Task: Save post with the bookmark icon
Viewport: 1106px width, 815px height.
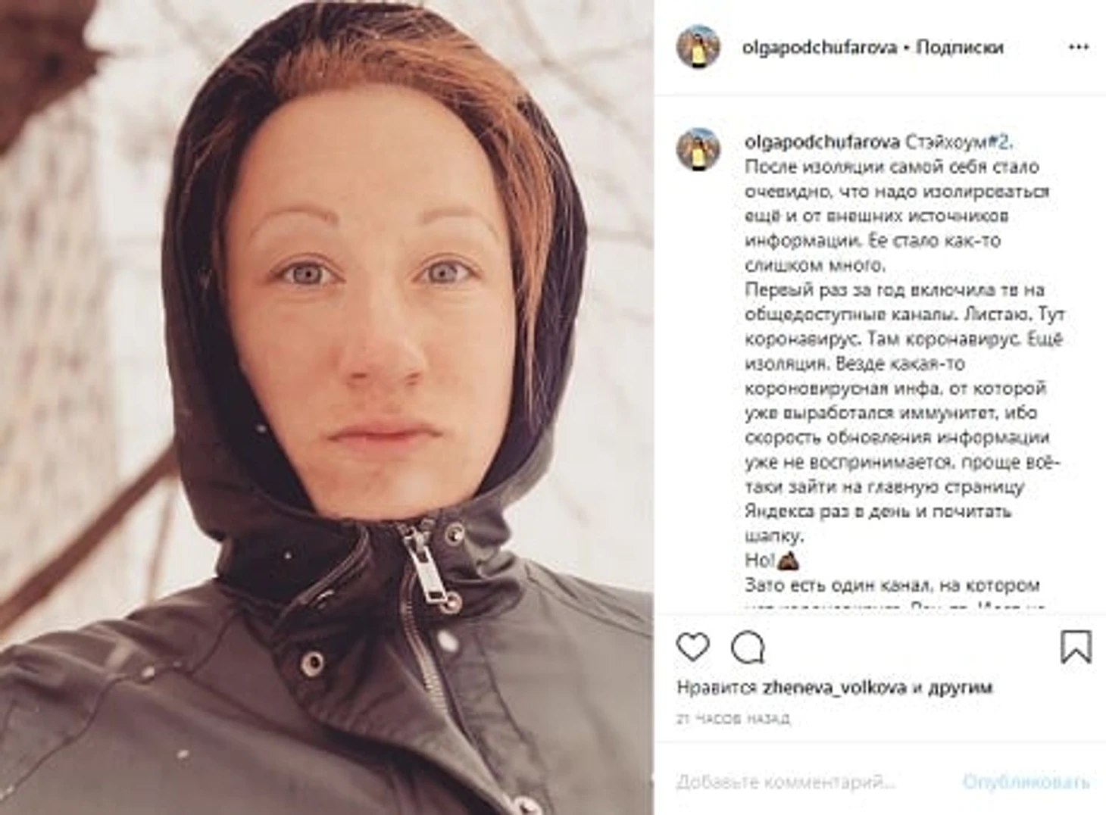Action: (x=1076, y=648)
